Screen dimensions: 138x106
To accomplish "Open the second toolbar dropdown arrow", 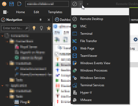I will coord(88,4).
